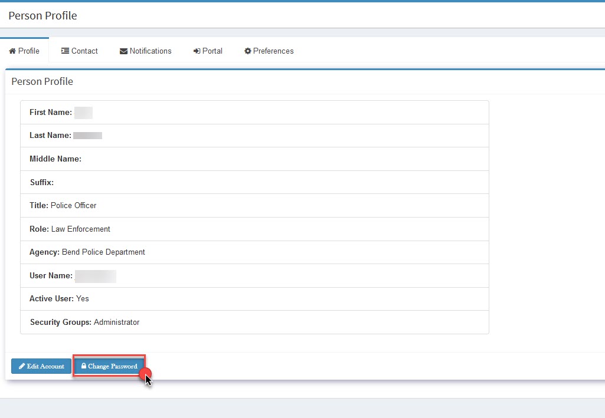
Task: Open the Preferences tab
Action: point(269,51)
